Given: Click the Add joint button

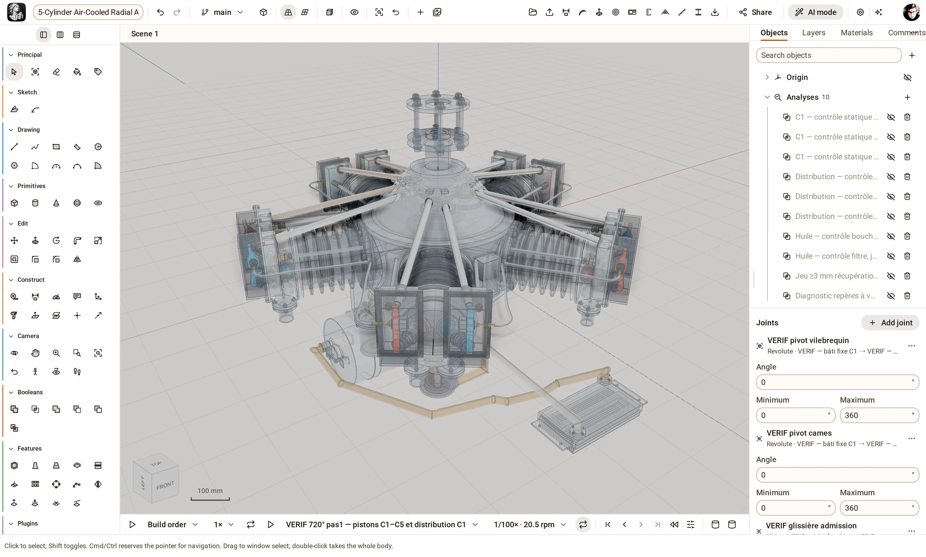Looking at the screenshot, I should pyautogui.click(x=891, y=323).
